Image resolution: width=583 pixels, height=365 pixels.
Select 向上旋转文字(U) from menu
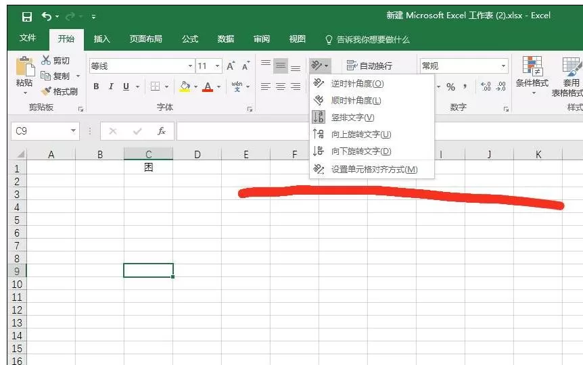point(372,135)
